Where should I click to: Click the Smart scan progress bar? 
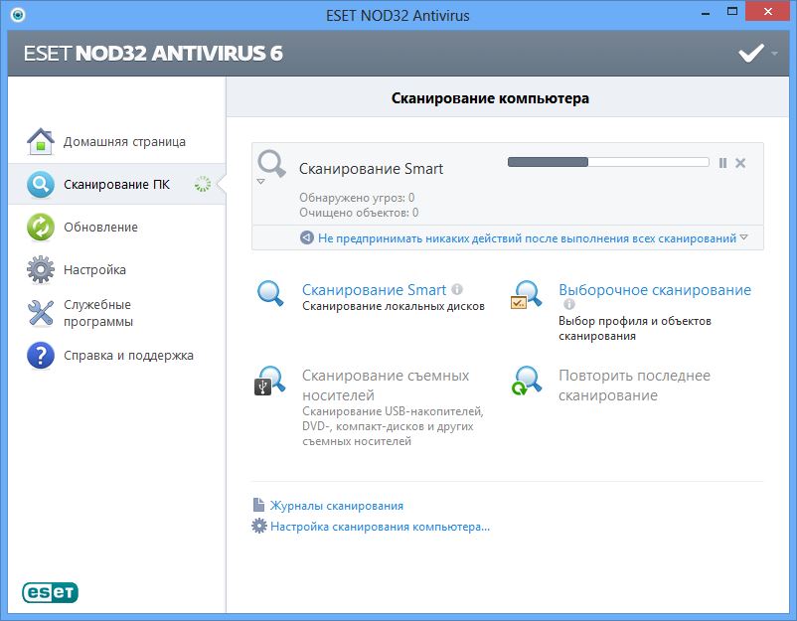tap(608, 162)
